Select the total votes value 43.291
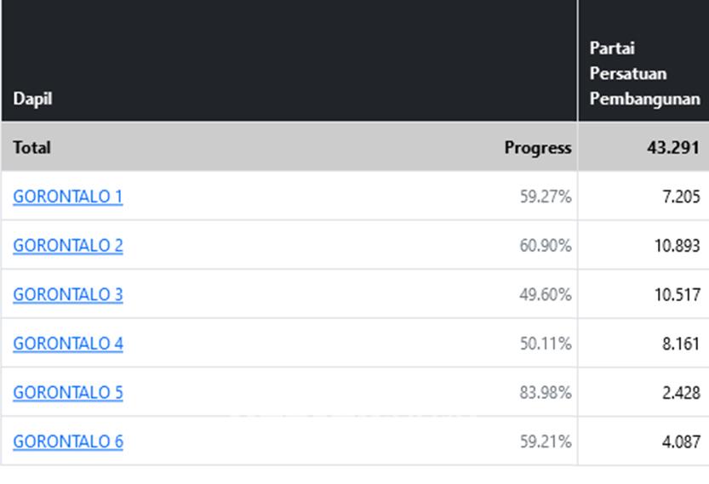 coord(673,147)
